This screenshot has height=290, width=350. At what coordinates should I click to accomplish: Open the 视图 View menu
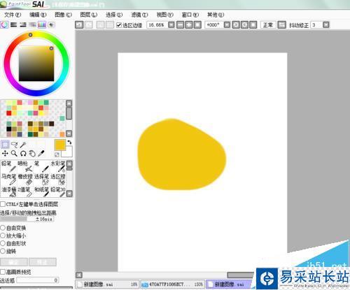[x=164, y=15]
